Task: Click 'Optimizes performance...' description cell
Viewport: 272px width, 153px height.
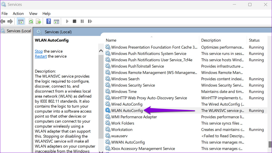Action: pos(223,47)
